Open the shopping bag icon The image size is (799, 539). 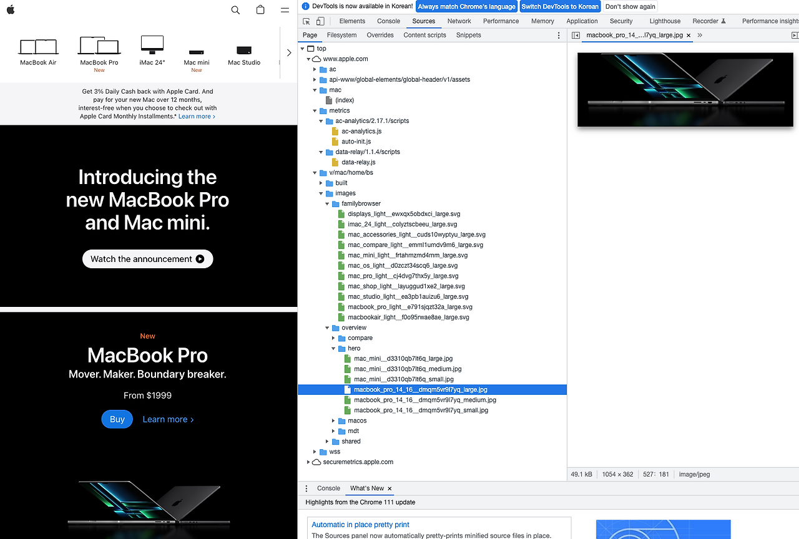coord(260,10)
